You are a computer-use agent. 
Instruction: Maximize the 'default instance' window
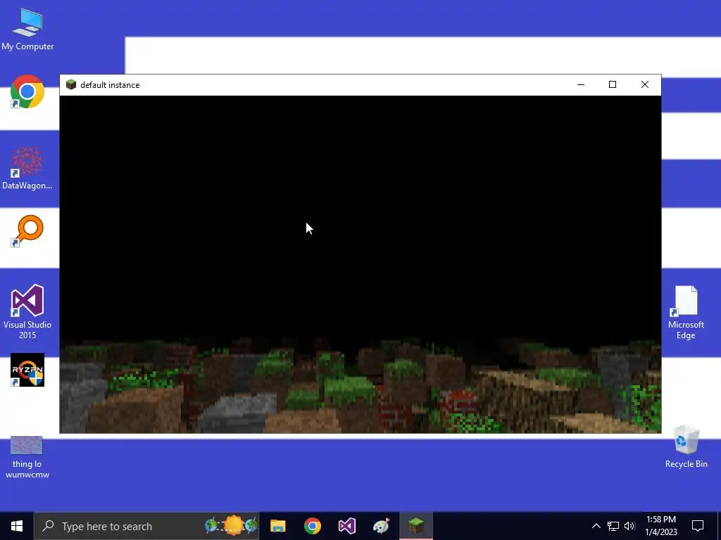(x=613, y=84)
